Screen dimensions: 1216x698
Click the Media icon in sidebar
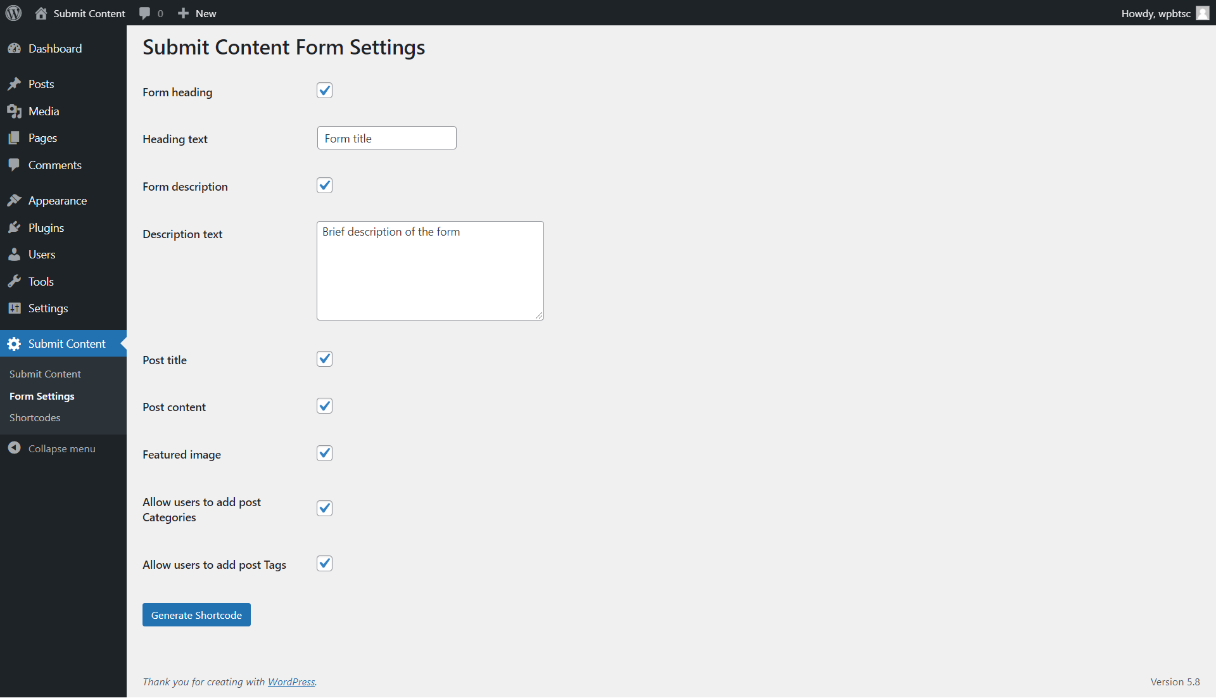pos(13,110)
